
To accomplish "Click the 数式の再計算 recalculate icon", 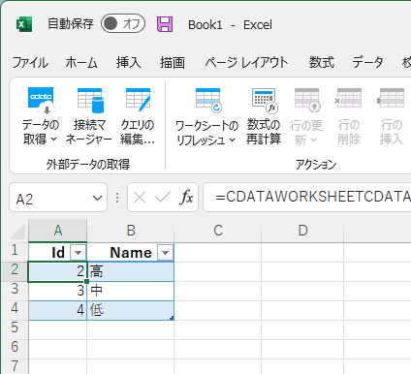I will (265, 101).
